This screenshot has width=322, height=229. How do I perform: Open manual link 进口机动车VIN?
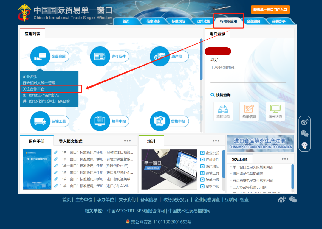click(x=96, y=186)
